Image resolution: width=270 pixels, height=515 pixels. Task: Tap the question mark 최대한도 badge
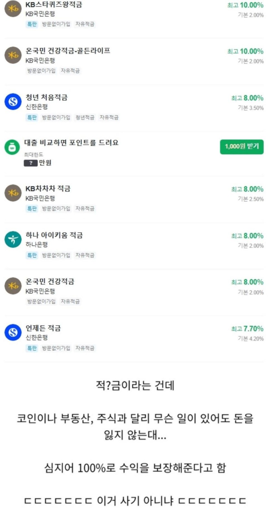coord(31,163)
